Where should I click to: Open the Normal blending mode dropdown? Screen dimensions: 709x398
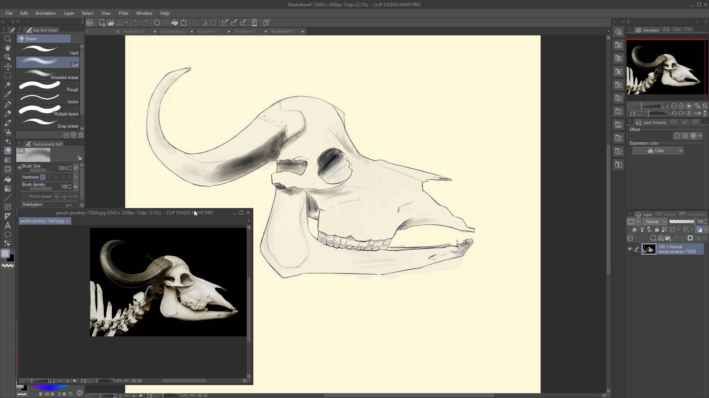654,222
